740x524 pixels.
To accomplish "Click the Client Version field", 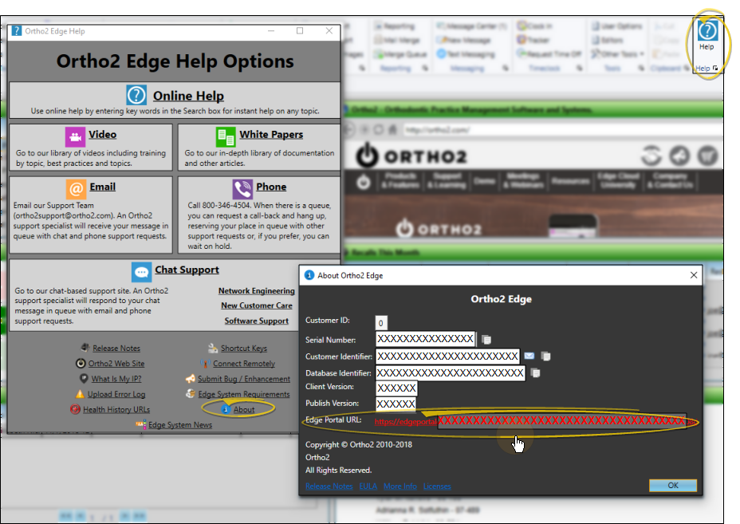I will (396, 388).
